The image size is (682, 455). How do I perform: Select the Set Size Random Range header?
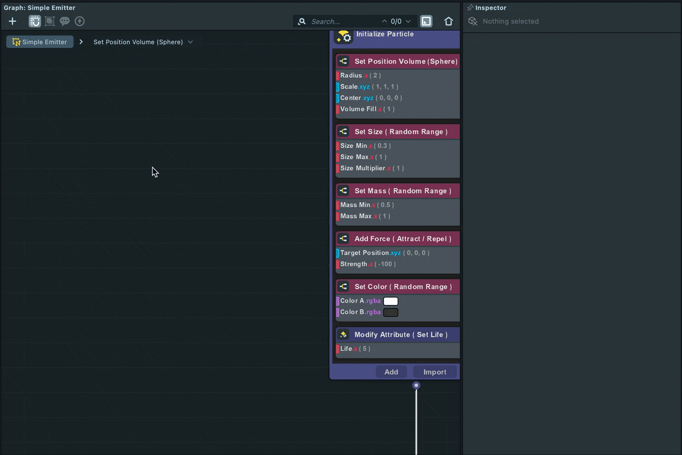[x=401, y=132]
